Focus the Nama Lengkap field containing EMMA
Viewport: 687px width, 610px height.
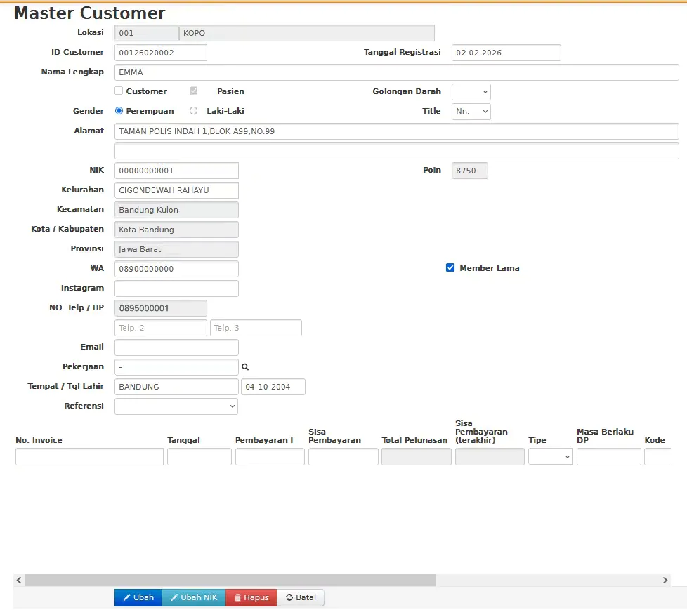pos(396,72)
